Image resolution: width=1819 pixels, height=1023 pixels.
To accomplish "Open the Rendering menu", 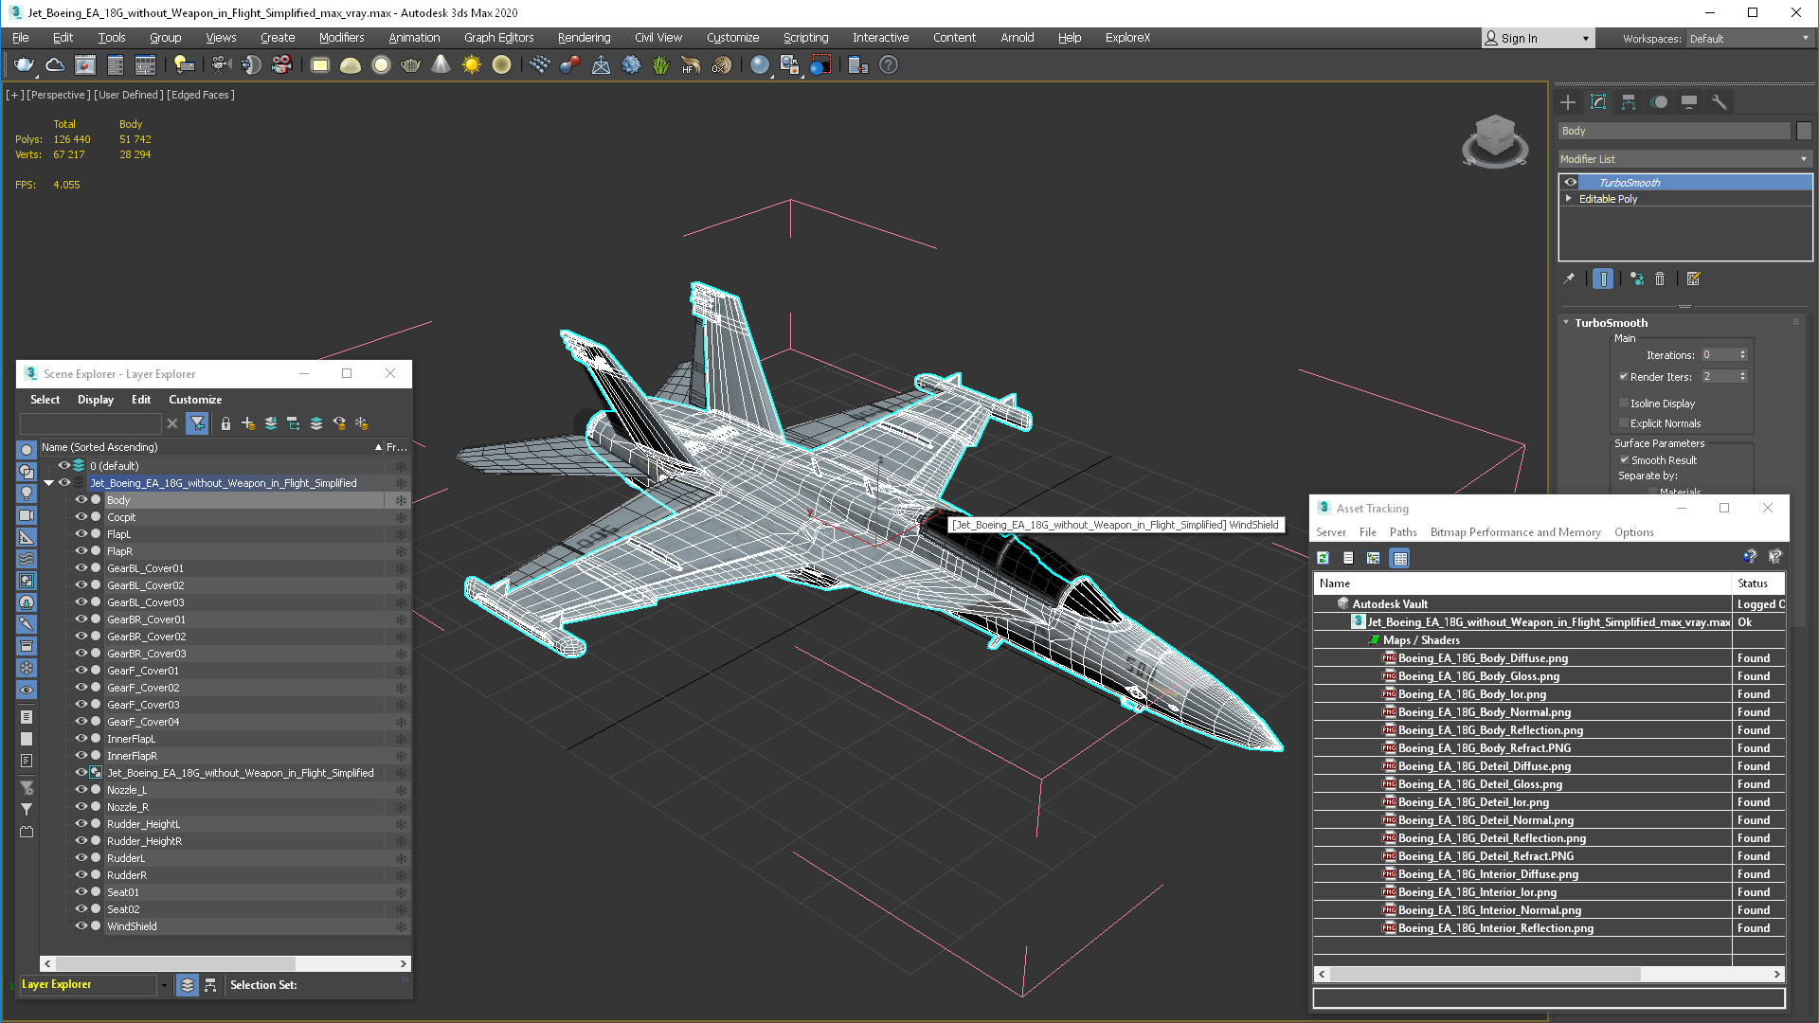I will (583, 38).
